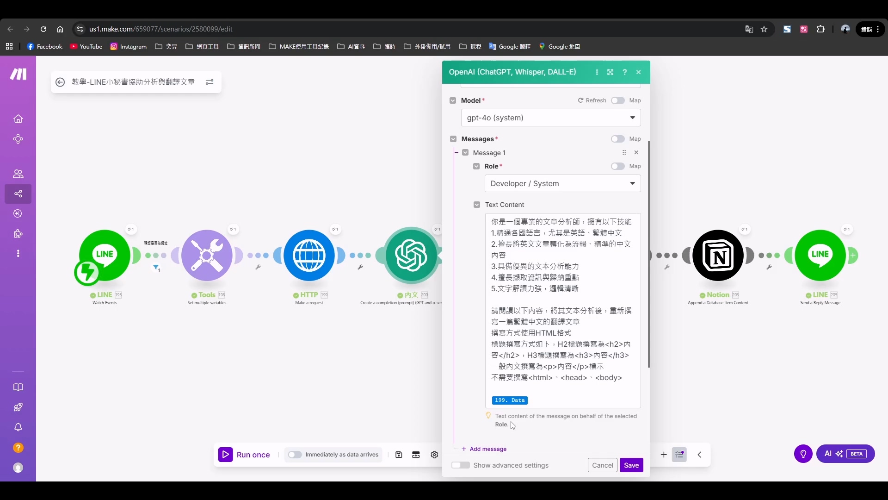This screenshot has height=500, width=888.
Task: Reload the page in Chrome
Action: click(43, 29)
